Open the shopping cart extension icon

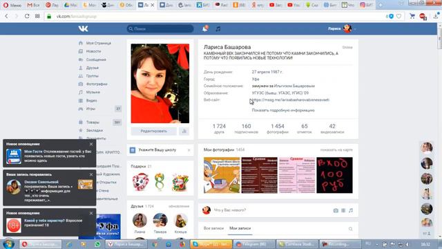tap(412, 16)
